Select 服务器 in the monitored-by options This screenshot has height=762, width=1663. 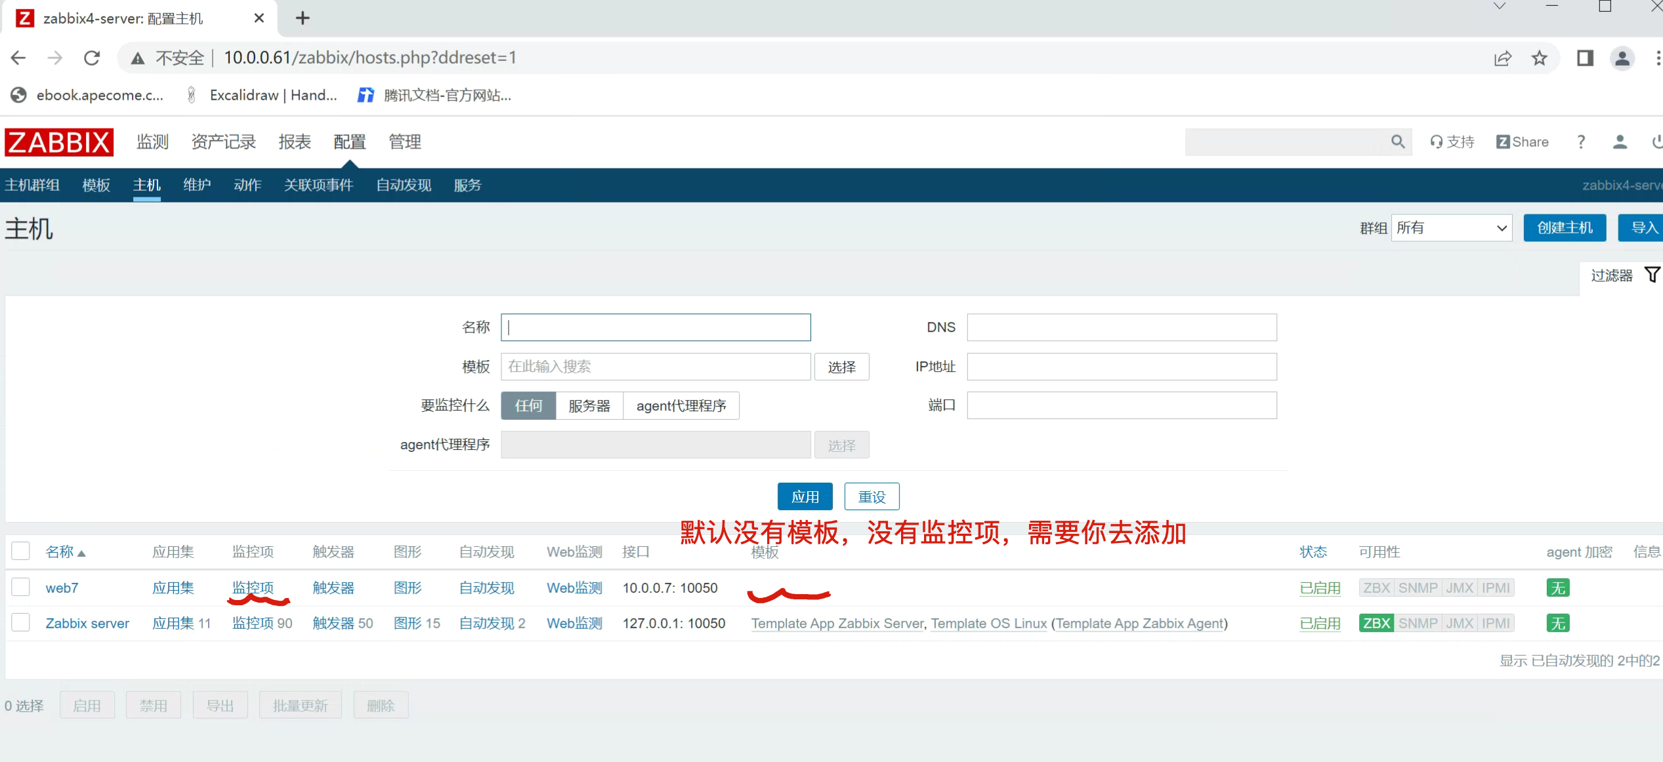point(589,405)
